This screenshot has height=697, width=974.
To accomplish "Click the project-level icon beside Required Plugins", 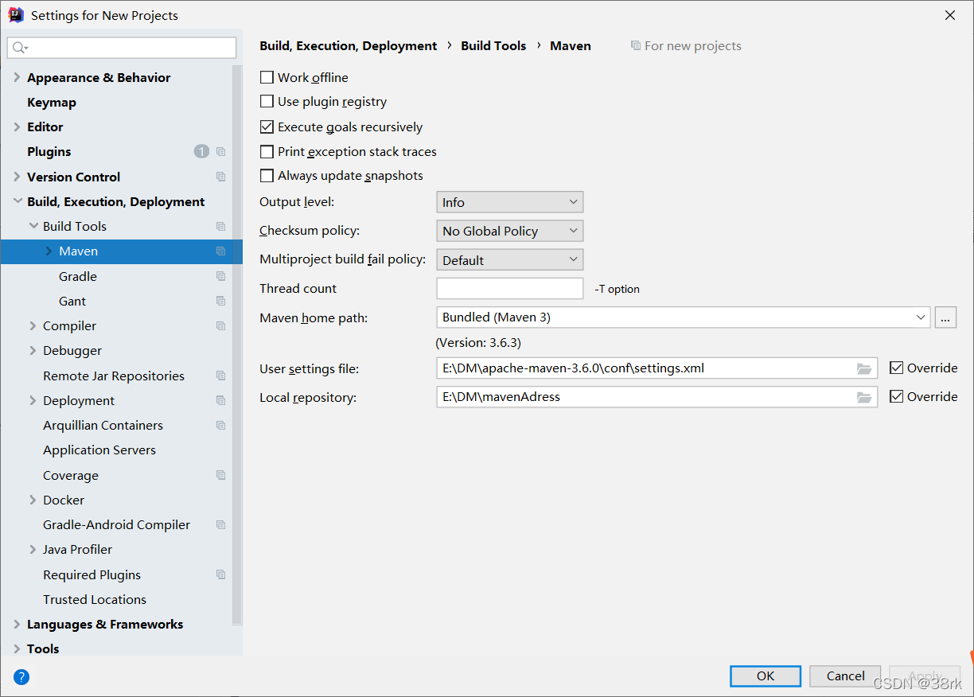I will [221, 574].
